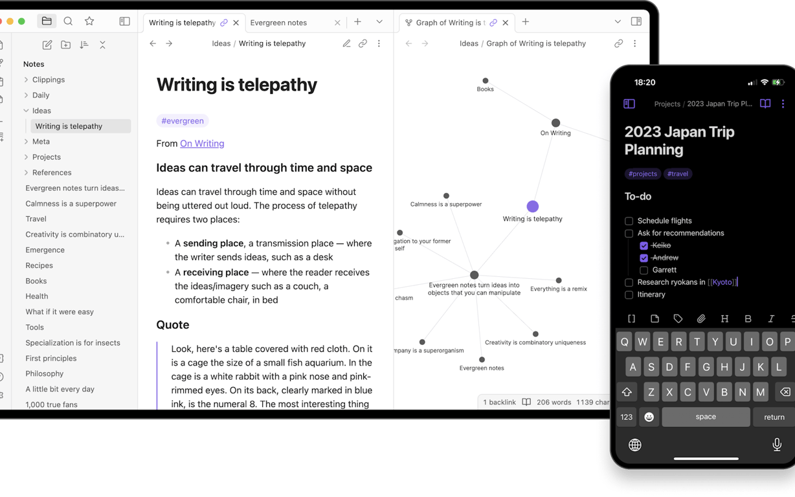Tap the emoji key on phone keyboard
This screenshot has height=497, width=795.
coord(649,417)
